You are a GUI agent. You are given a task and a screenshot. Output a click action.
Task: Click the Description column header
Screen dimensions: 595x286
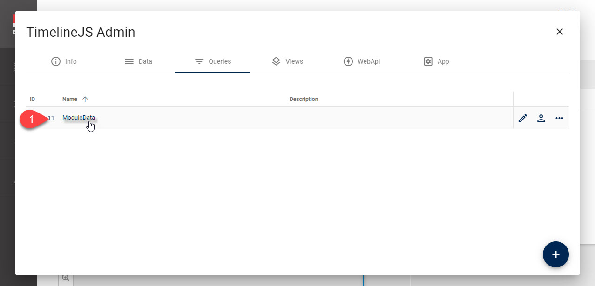pos(304,99)
